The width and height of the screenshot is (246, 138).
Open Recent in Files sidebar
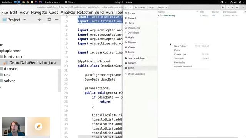pos(131,13)
